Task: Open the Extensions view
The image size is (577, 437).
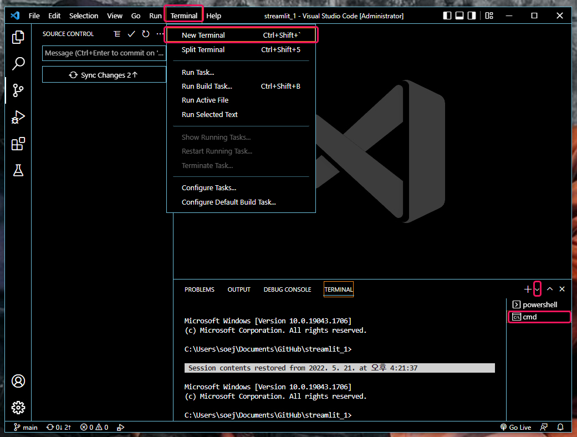Action: (x=18, y=144)
